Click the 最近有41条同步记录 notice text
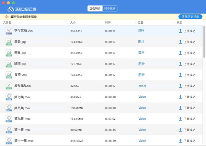Viewport: 206px width, 146px height. [23, 17]
